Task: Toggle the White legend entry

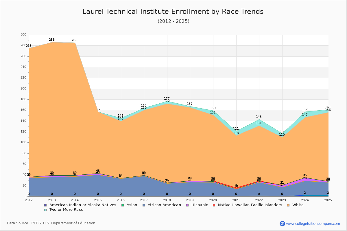Action: click(295, 205)
